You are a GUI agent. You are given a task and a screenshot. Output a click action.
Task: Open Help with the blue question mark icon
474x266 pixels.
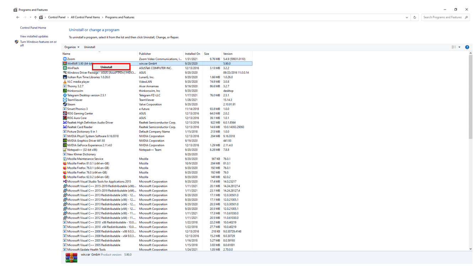467,47
